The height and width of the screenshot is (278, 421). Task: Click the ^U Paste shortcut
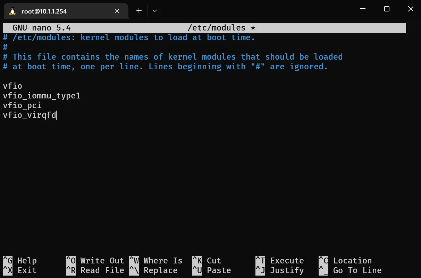(x=212, y=270)
